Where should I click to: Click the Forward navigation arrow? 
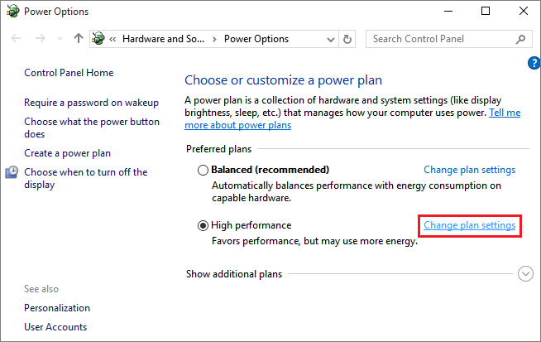(x=39, y=39)
